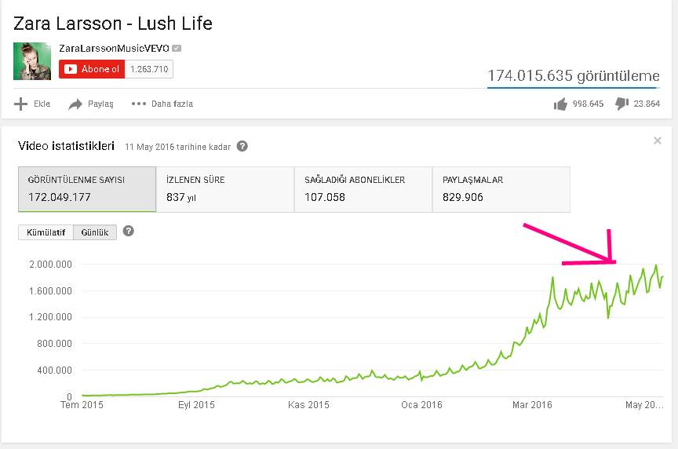
Task: Click the thumbs up like icon
Action: coord(560,104)
